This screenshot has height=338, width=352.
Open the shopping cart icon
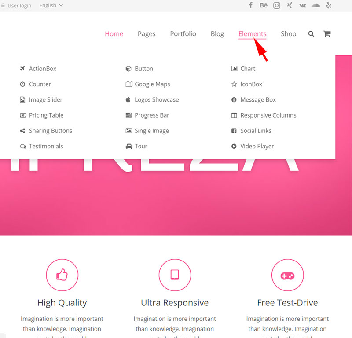click(x=327, y=34)
